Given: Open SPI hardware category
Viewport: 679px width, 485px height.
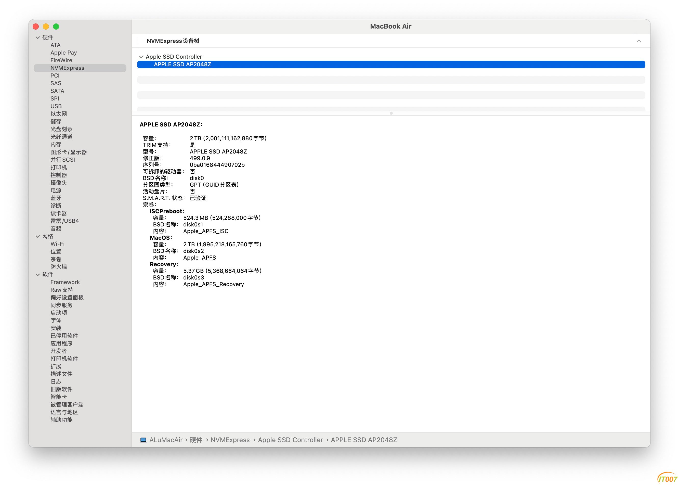Looking at the screenshot, I should (55, 98).
